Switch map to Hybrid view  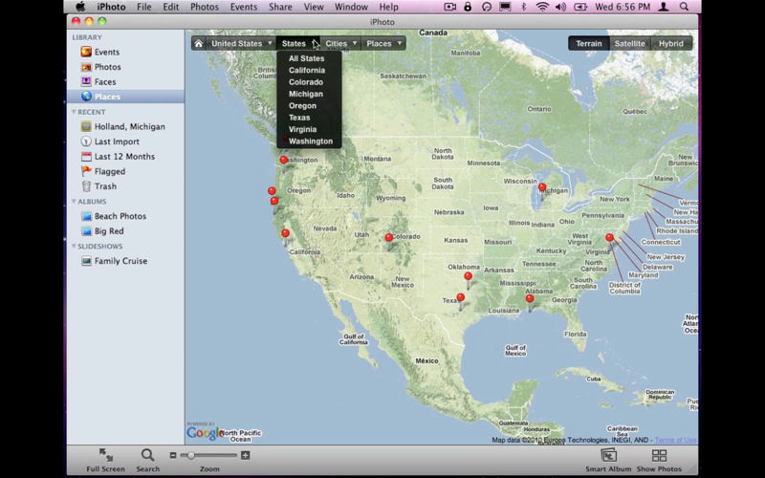(671, 43)
